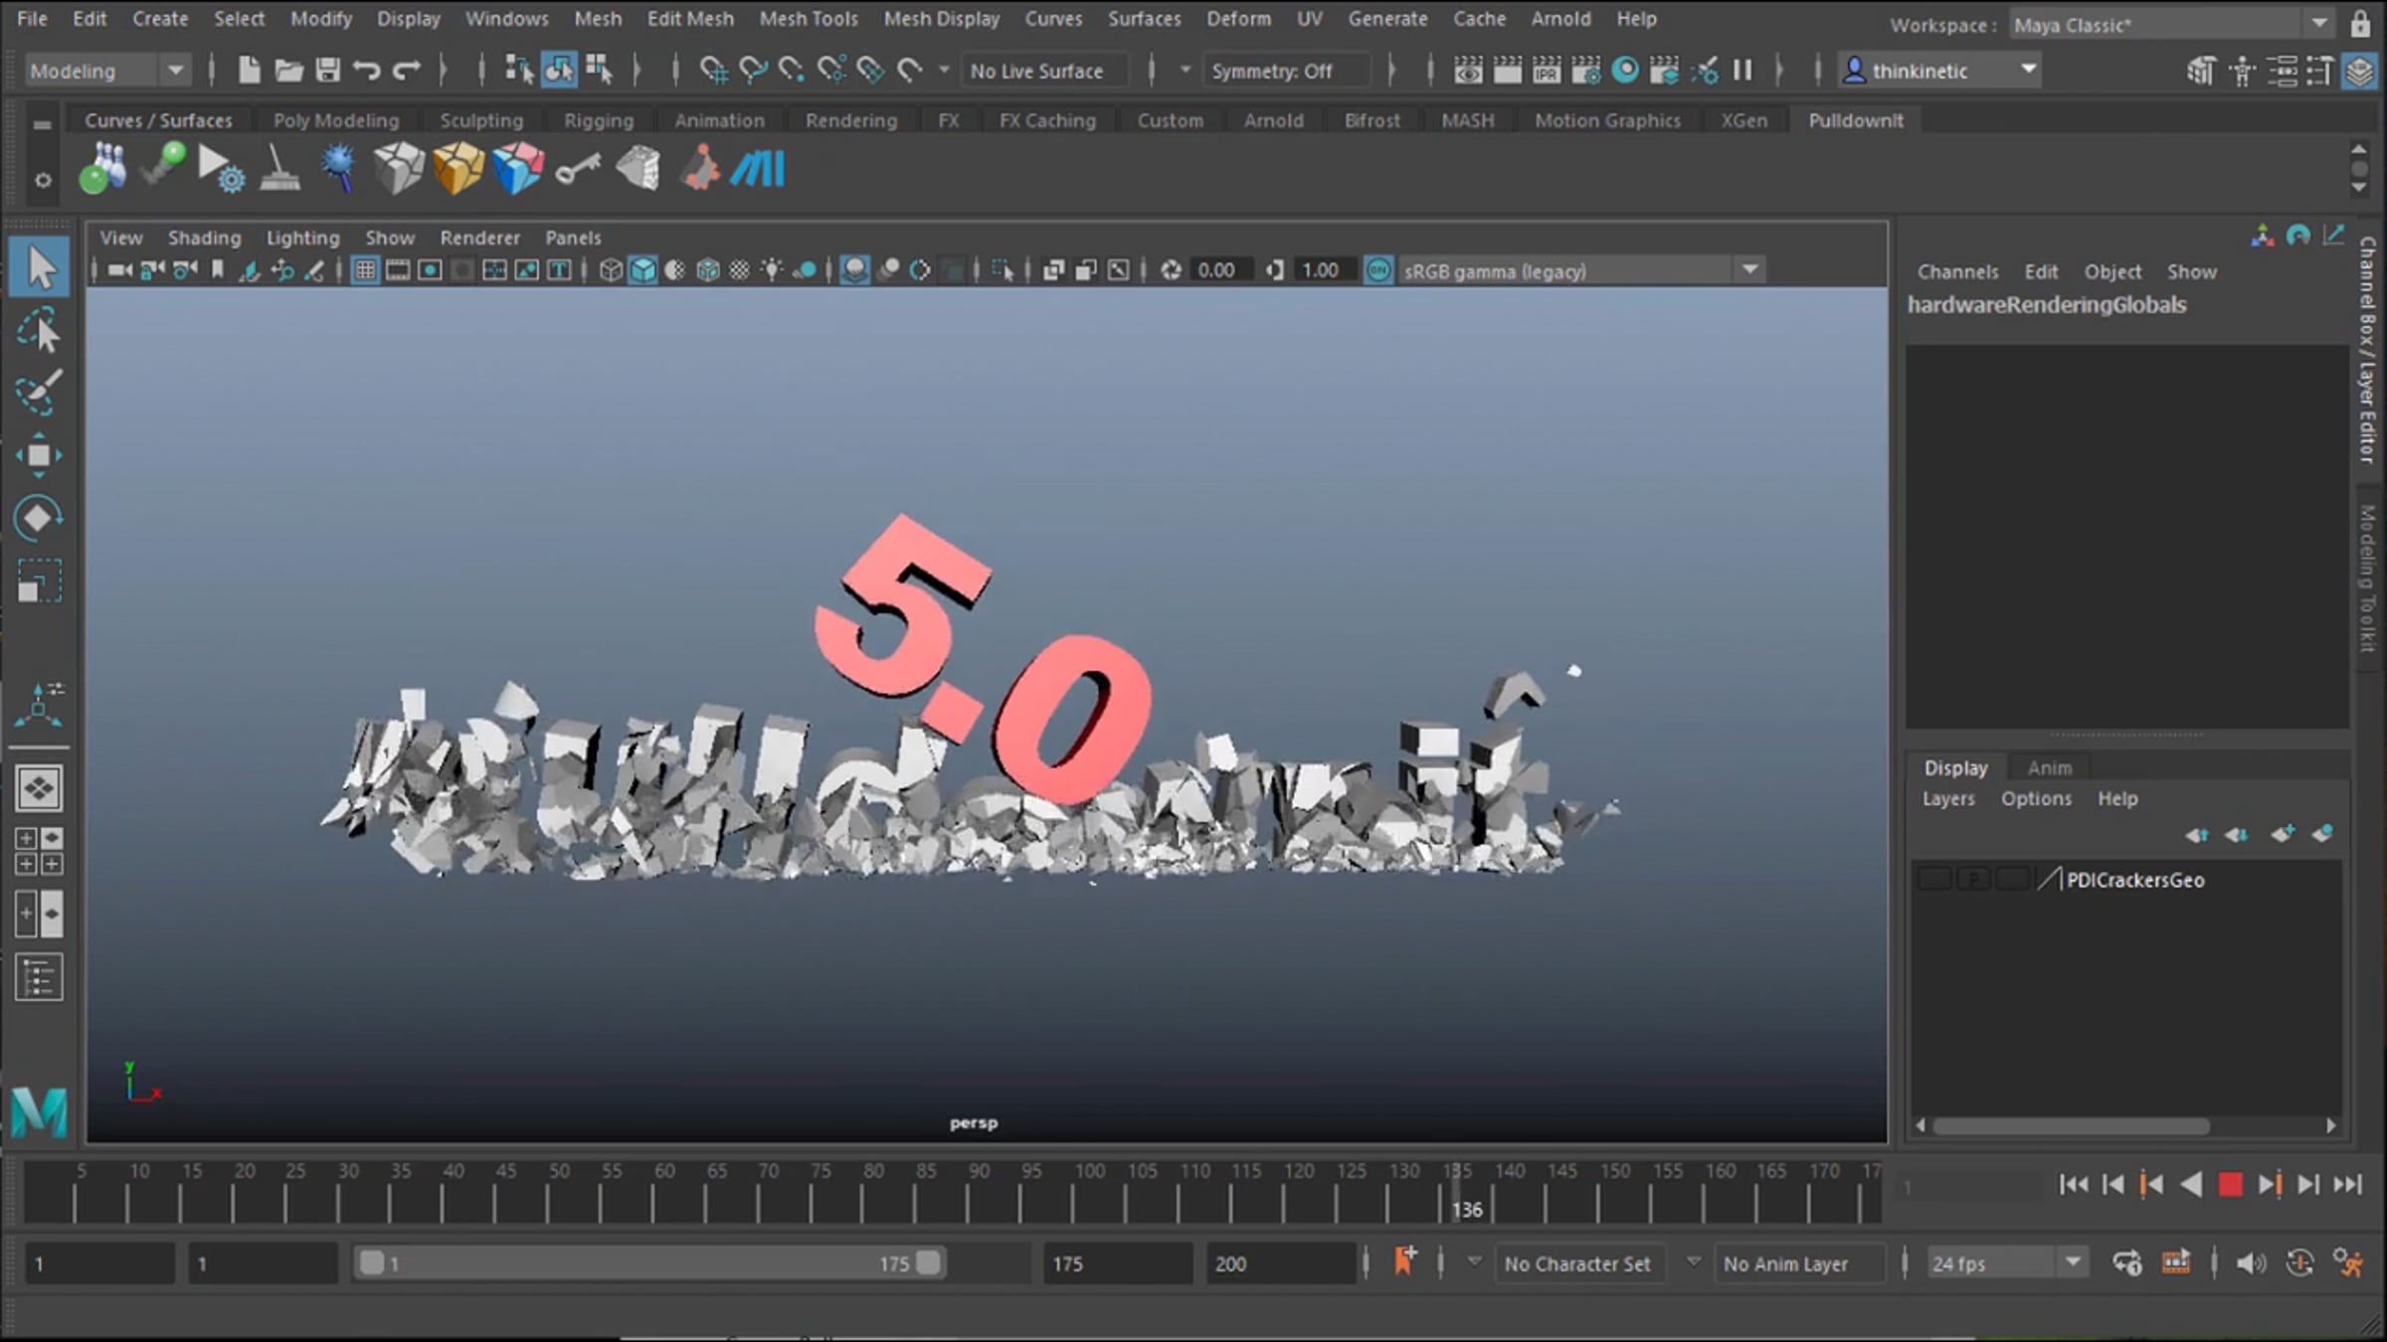Open the Mesh Tools menu

coord(808,19)
